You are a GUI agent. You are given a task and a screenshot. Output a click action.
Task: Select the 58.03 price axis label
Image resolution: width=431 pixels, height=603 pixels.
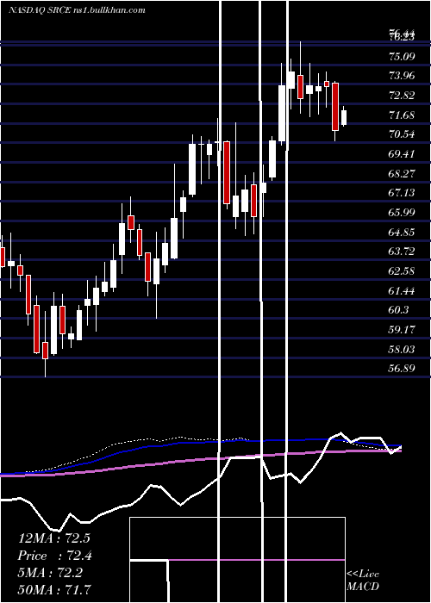pyautogui.click(x=403, y=349)
